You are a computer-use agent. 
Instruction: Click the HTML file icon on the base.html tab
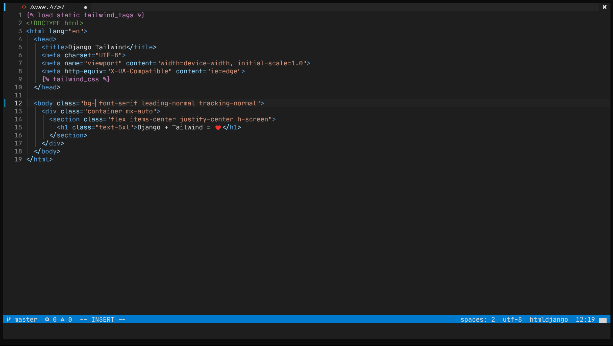coord(24,7)
